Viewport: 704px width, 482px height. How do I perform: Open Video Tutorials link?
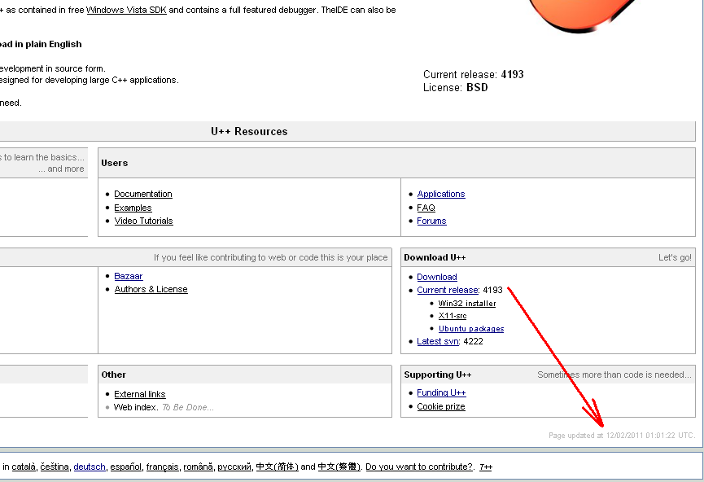pos(143,221)
